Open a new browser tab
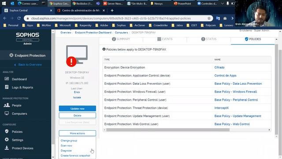The height and width of the screenshot is (159, 282). (x=112, y=11)
